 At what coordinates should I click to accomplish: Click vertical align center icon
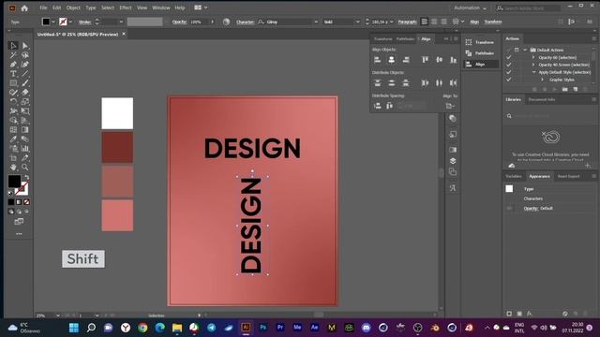439,60
